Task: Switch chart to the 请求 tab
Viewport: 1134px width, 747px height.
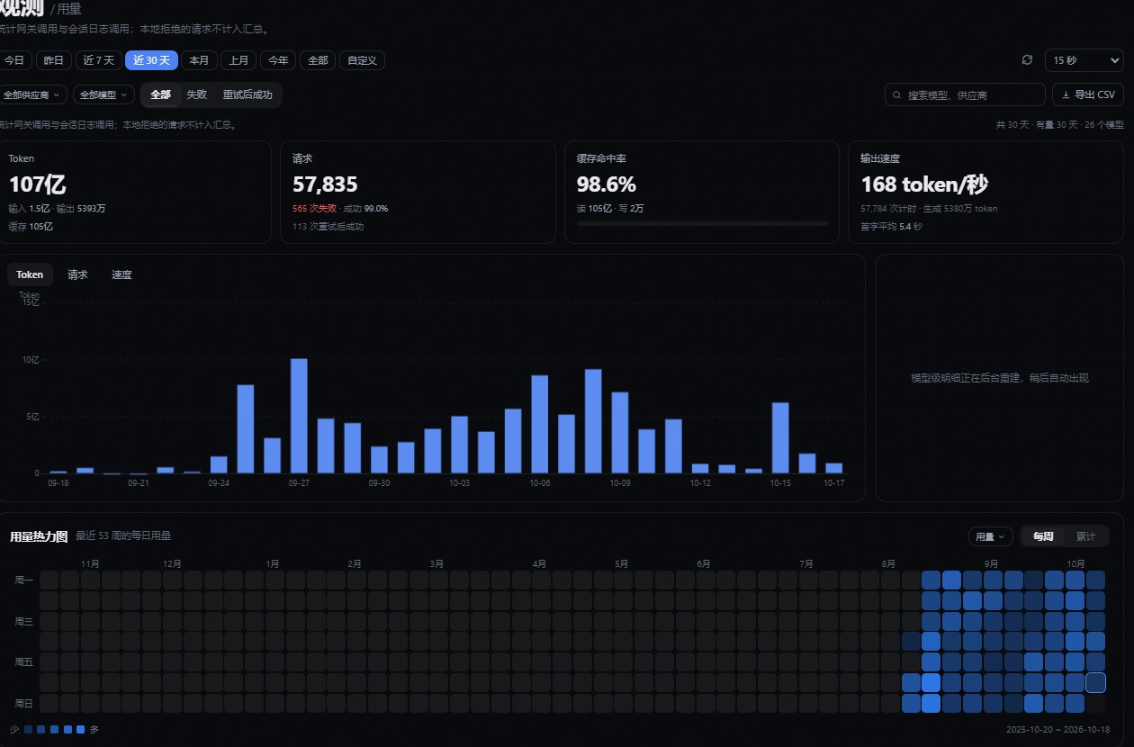Action: coord(77,274)
